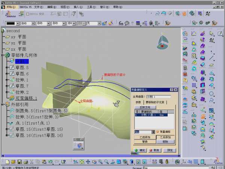Click the Normal View icon
The height and width of the screenshot is (169, 225).
pyautogui.click(x=112, y=162)
